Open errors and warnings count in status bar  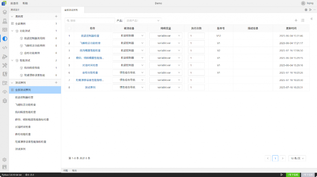click(x=30, y=175)
